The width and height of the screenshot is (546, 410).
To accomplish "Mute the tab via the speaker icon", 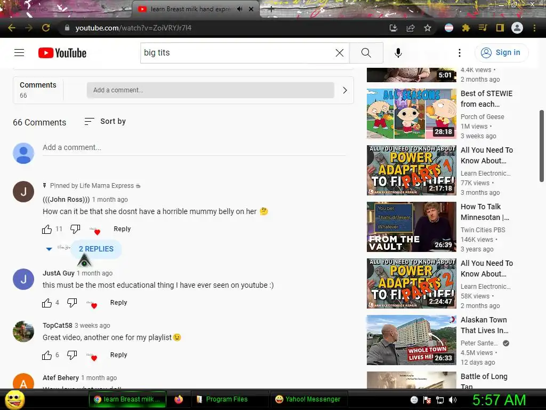I will coord(239,9).
